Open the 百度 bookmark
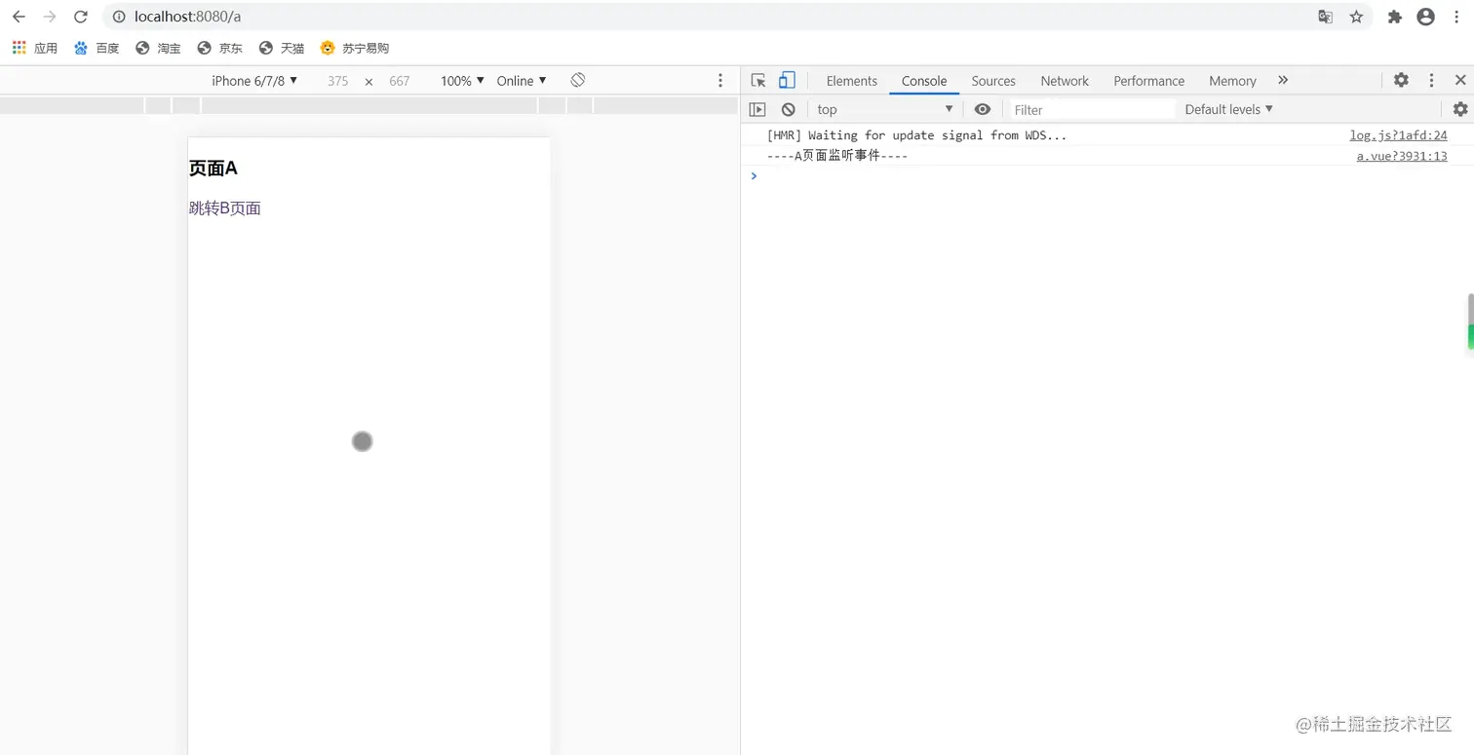This screenshot has width=1474, height=755. 96,48
